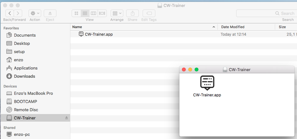Image resolution: width=297 pixels, height=139 pixels.
Task: Select CW-Trainer volume in sidebar
Action: point(35,118)
